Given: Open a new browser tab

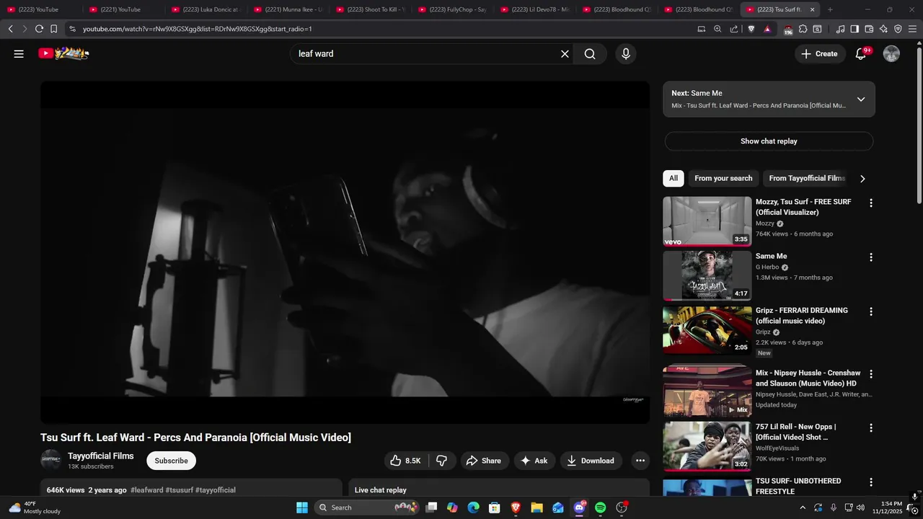Looking at the screenshot, I should [830, 9].
